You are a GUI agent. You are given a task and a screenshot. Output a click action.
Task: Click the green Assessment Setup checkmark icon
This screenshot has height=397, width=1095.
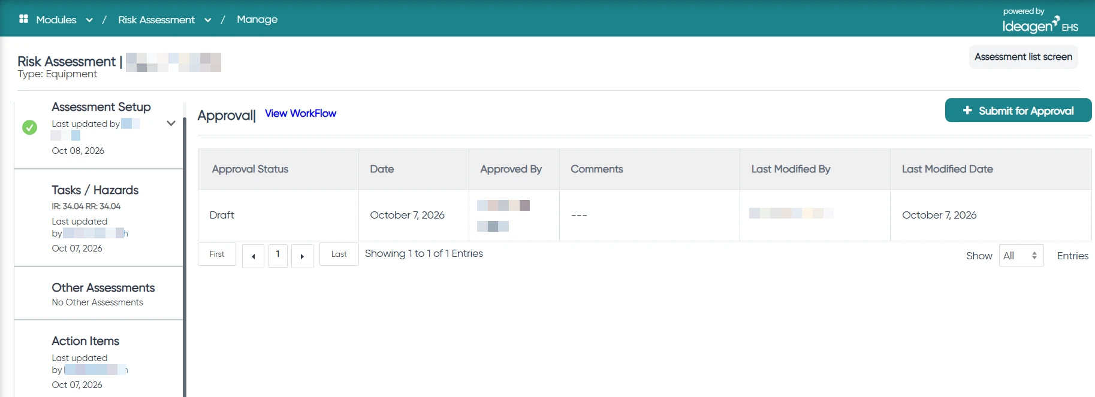point(29,127)
